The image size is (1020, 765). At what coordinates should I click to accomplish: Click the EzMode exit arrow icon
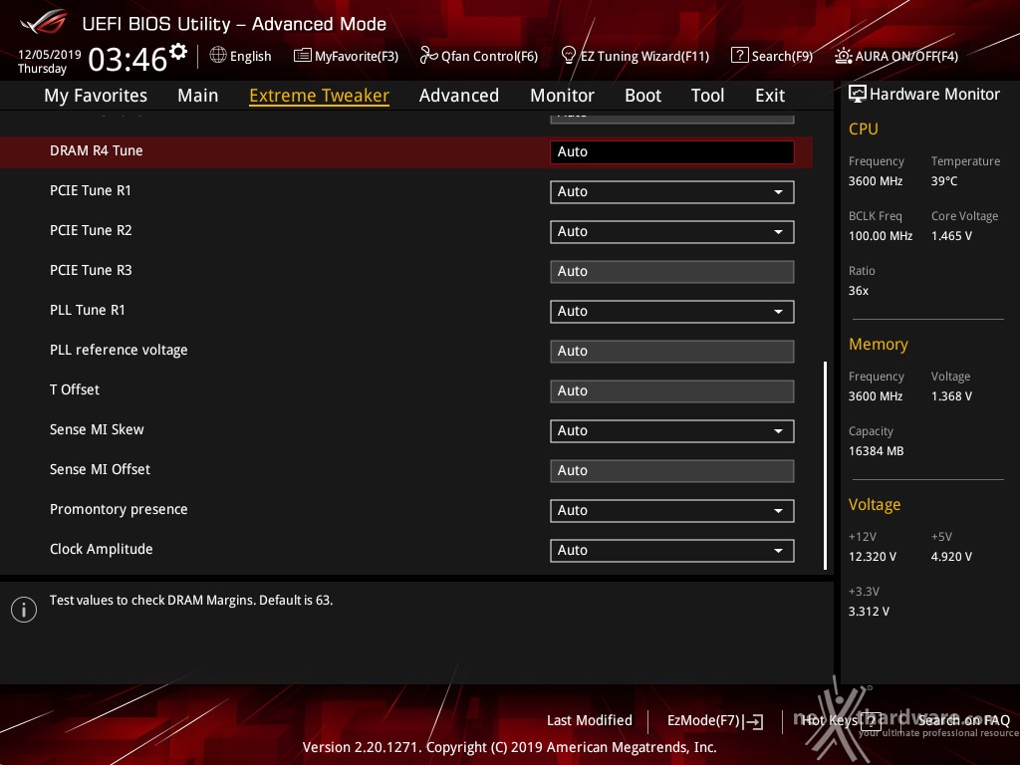pyautogui.click(x=755, y=721)
